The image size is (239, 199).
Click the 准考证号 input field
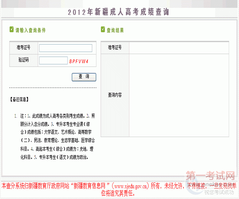click(x=66, y=48)
